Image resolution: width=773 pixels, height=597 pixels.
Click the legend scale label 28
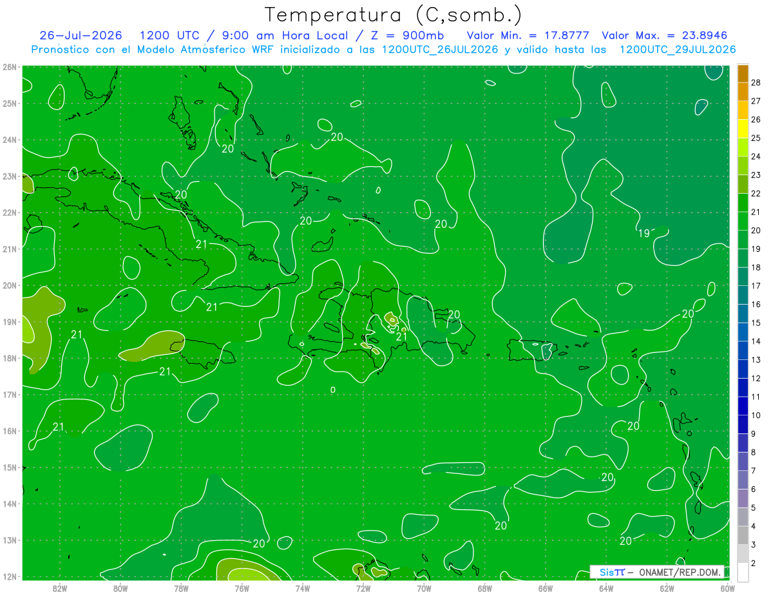point(756,82)
